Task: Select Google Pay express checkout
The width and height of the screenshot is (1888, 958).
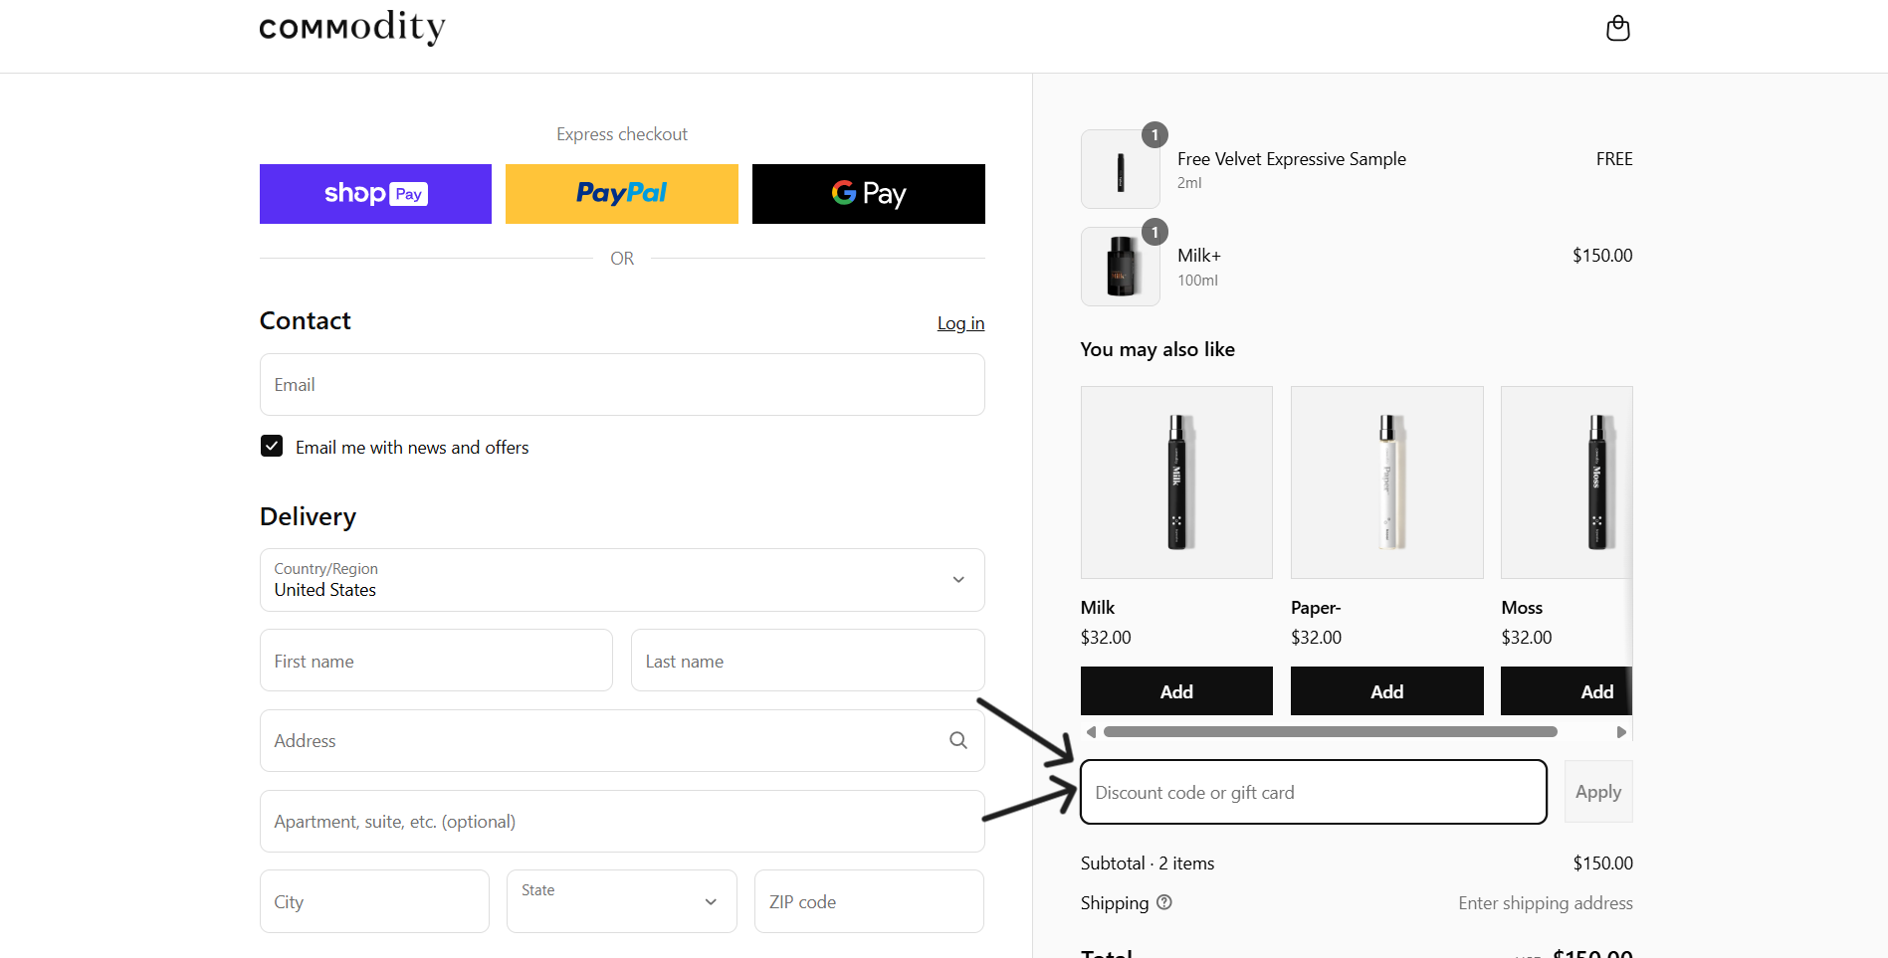Action: point(868,194)
